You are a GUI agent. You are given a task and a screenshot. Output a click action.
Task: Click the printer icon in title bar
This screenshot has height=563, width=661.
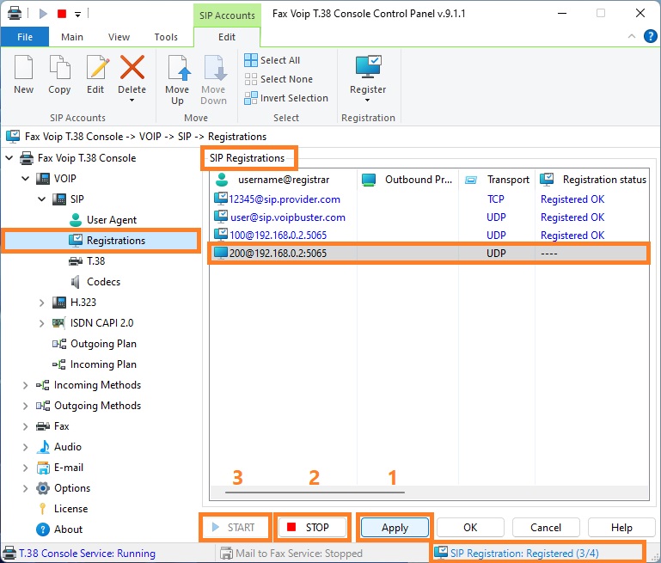click(15, 13)
